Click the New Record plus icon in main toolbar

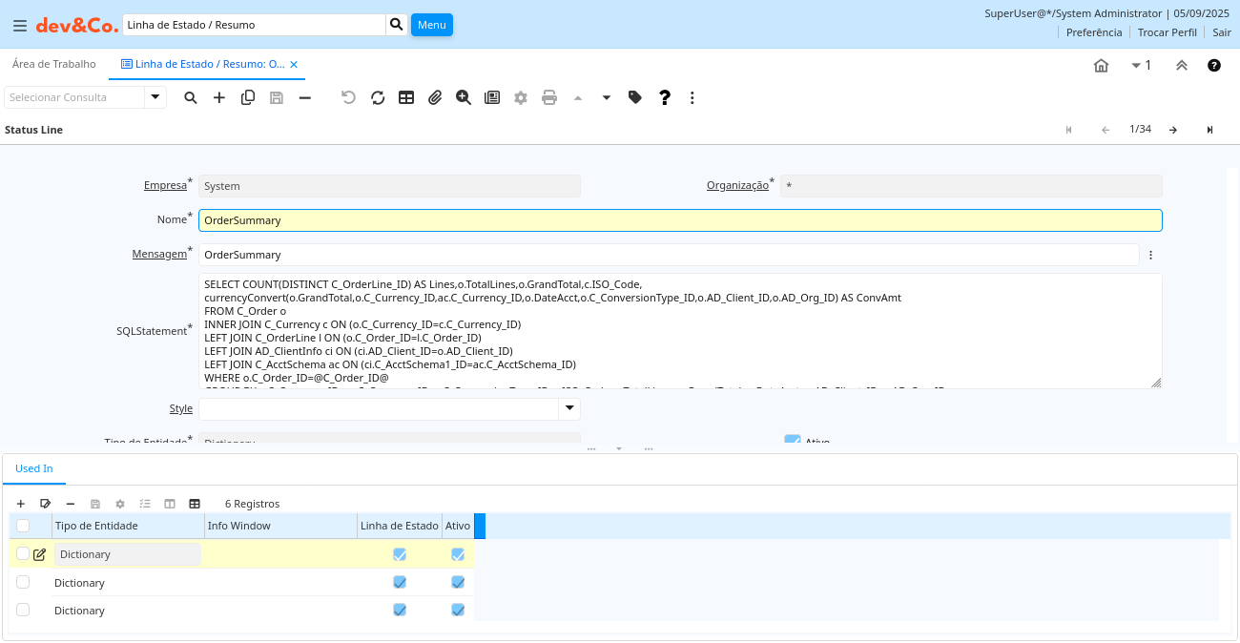219,97
